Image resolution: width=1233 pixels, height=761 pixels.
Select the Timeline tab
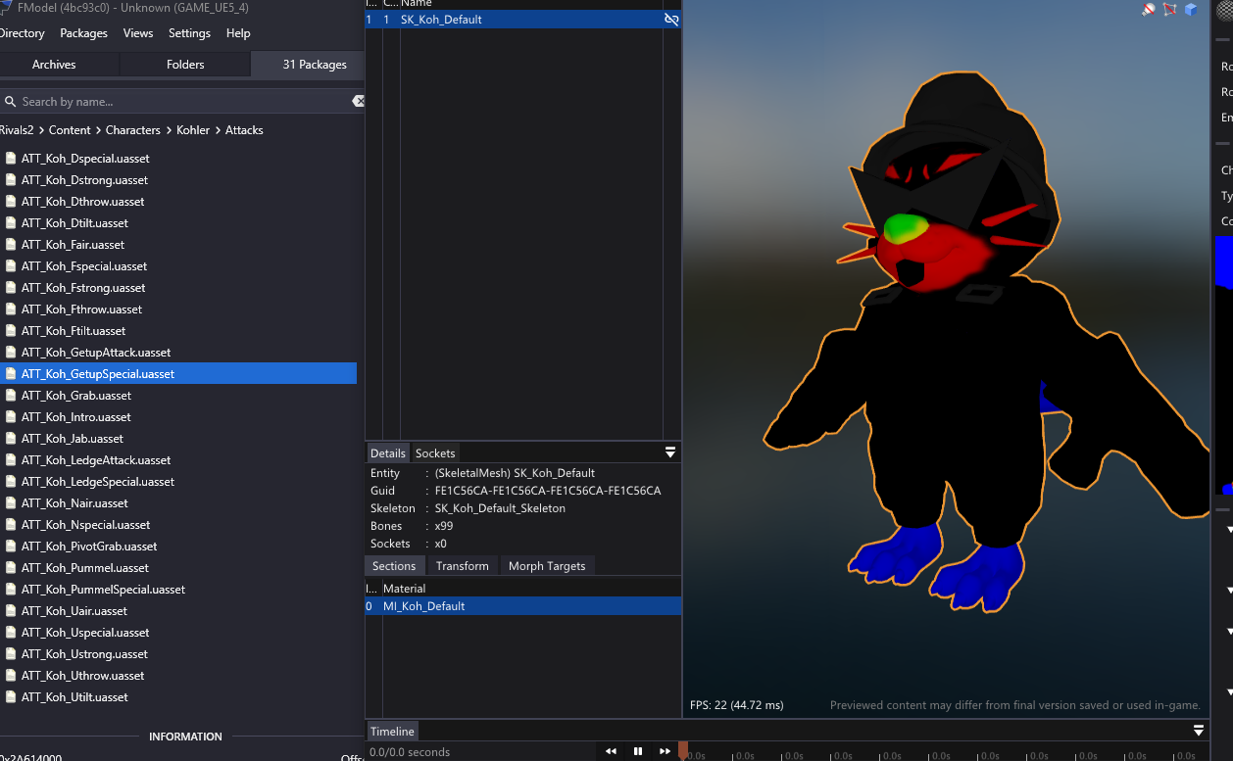point(392,732)
